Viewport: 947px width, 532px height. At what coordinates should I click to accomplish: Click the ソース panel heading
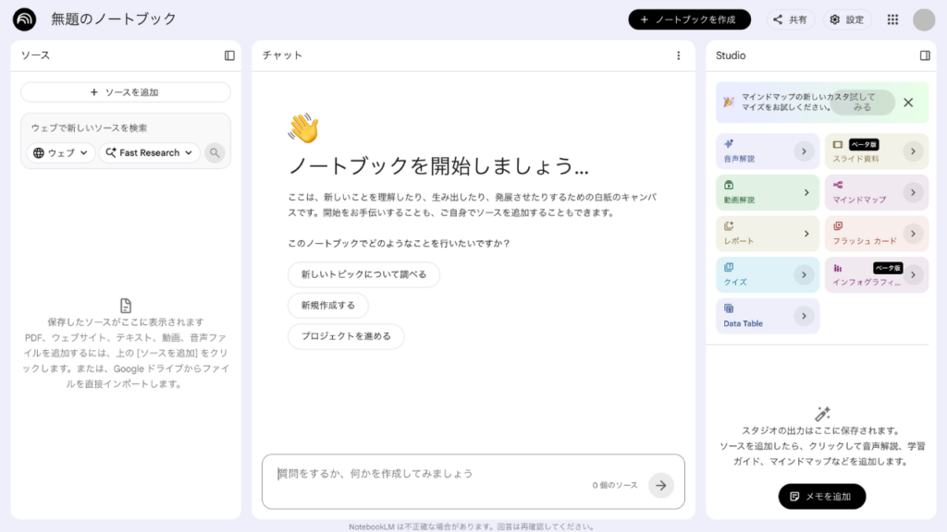point(36,55)
